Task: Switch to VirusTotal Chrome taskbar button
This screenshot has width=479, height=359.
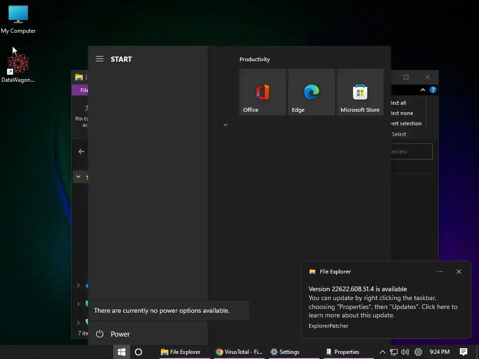Action: point(239,352)
